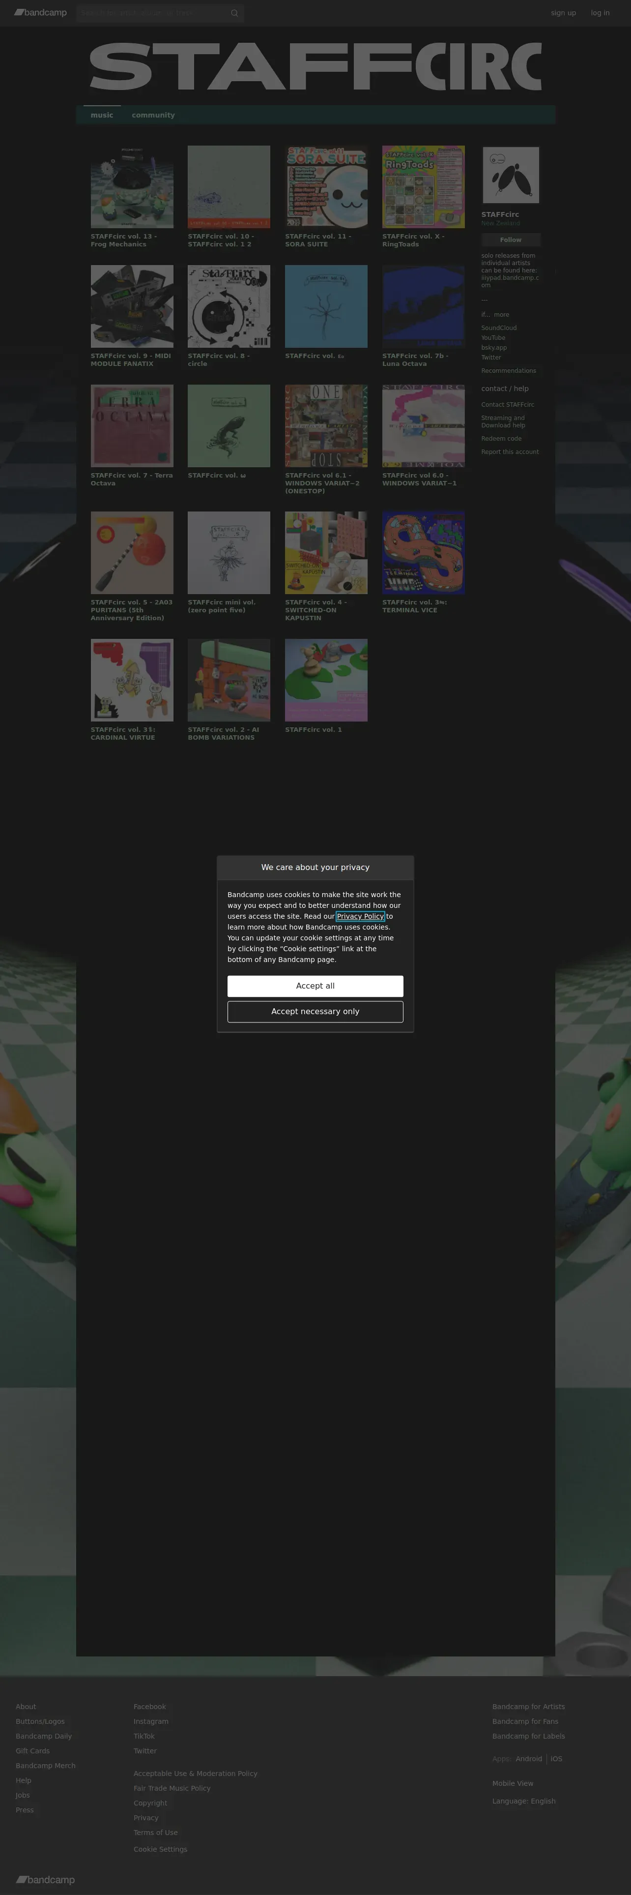Open the Recommendations link
This screenshot has height=1895, width=631.
[x=509, y=371]
